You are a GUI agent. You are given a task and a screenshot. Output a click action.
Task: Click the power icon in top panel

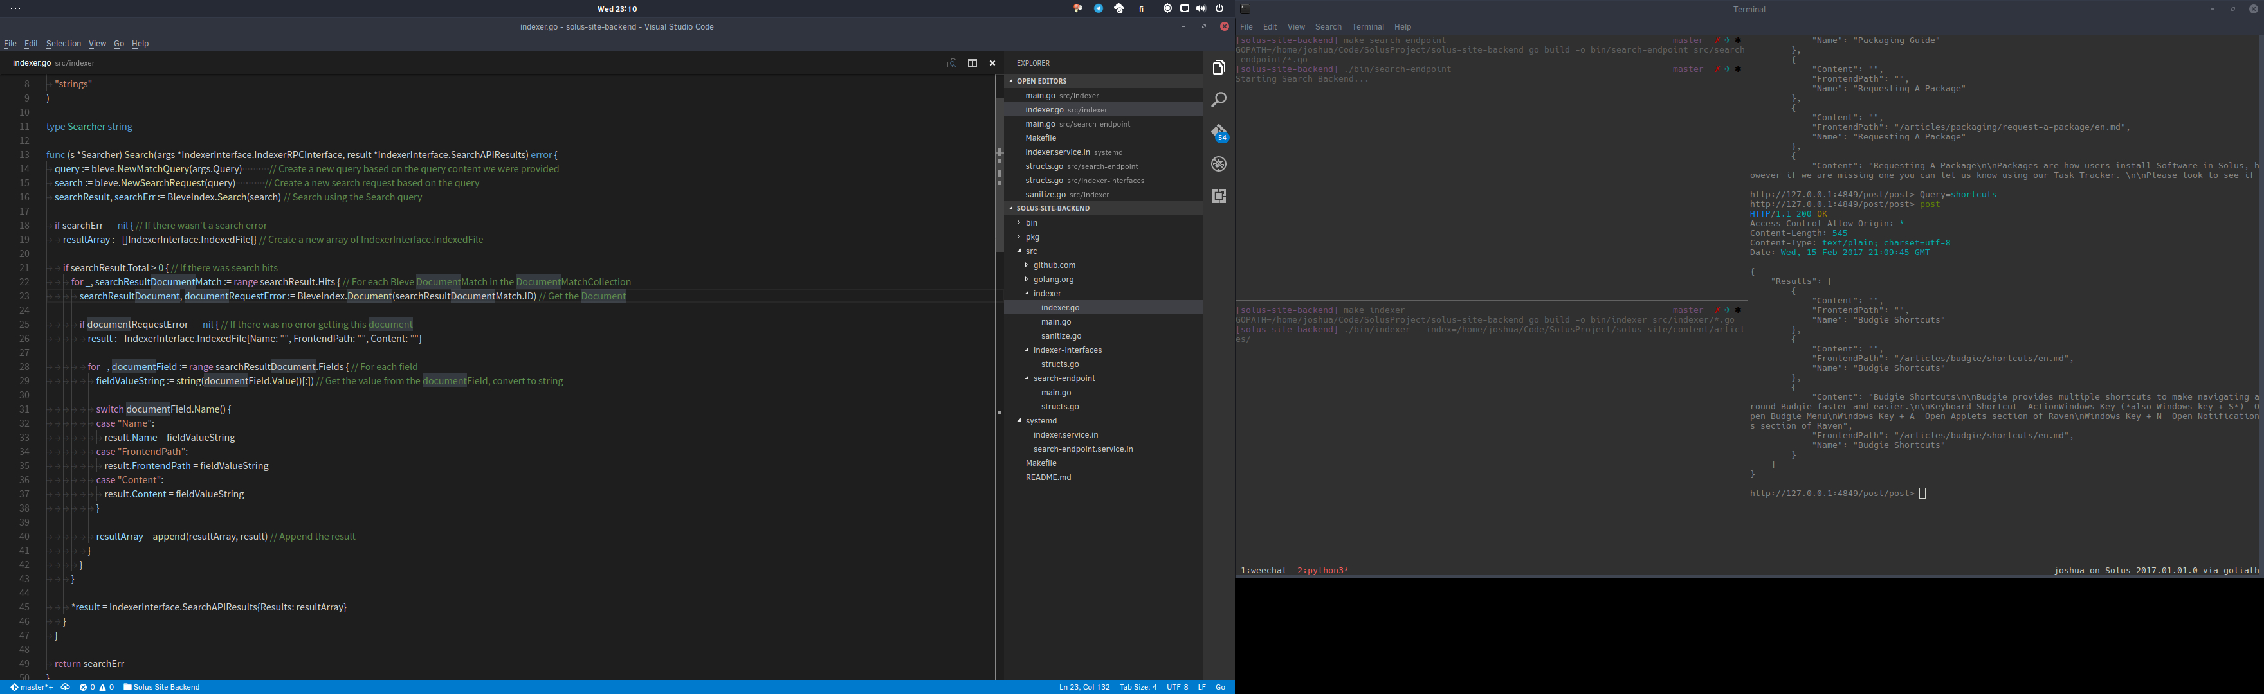[1219, 9]
